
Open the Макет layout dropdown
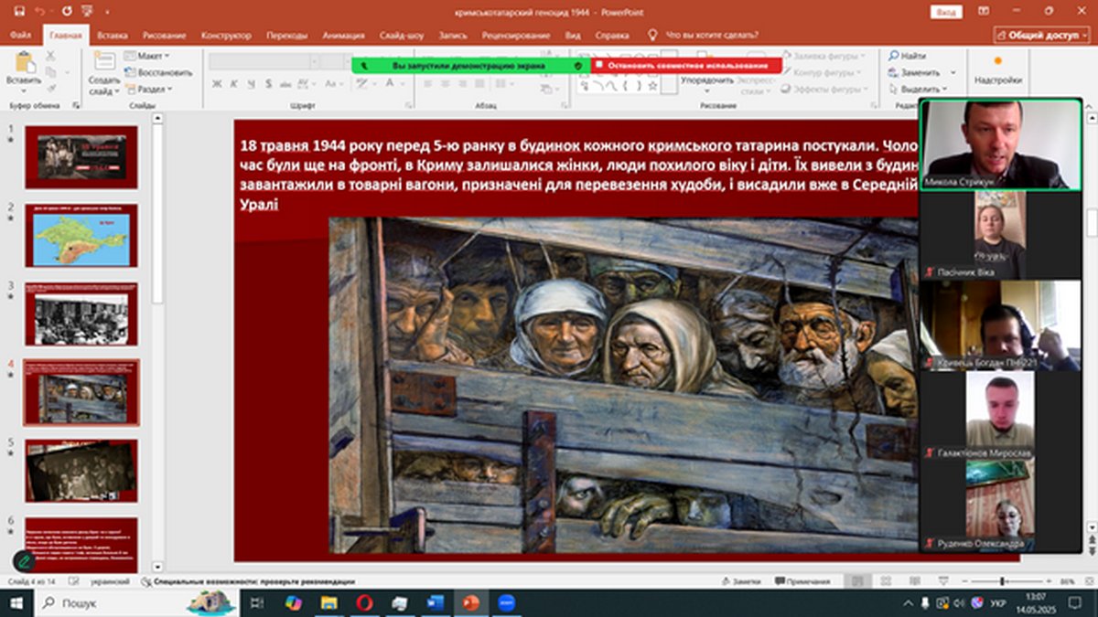pos(146,56)
